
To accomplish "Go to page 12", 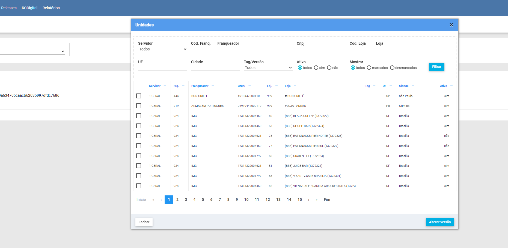I will pos(268,200).
